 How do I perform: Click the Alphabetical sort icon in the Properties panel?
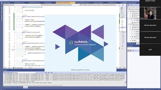tap(131, 50)
